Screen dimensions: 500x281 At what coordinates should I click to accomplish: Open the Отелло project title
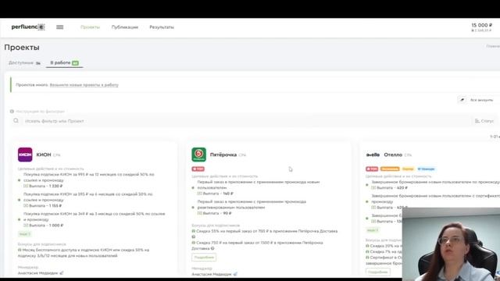(x=393, y=155)
